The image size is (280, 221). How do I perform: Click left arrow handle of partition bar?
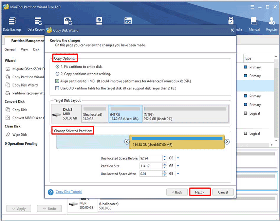pyautogui.click(x=127, y=142)
